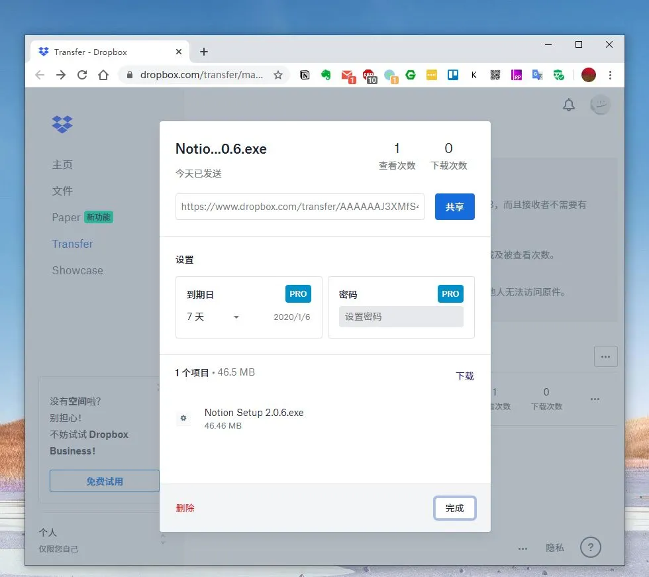The height and width of the screenshot is (577, 649).
Task: Click the 新功能 badge beside Paper
Action: pyautogui.click(x=99, y=217)
